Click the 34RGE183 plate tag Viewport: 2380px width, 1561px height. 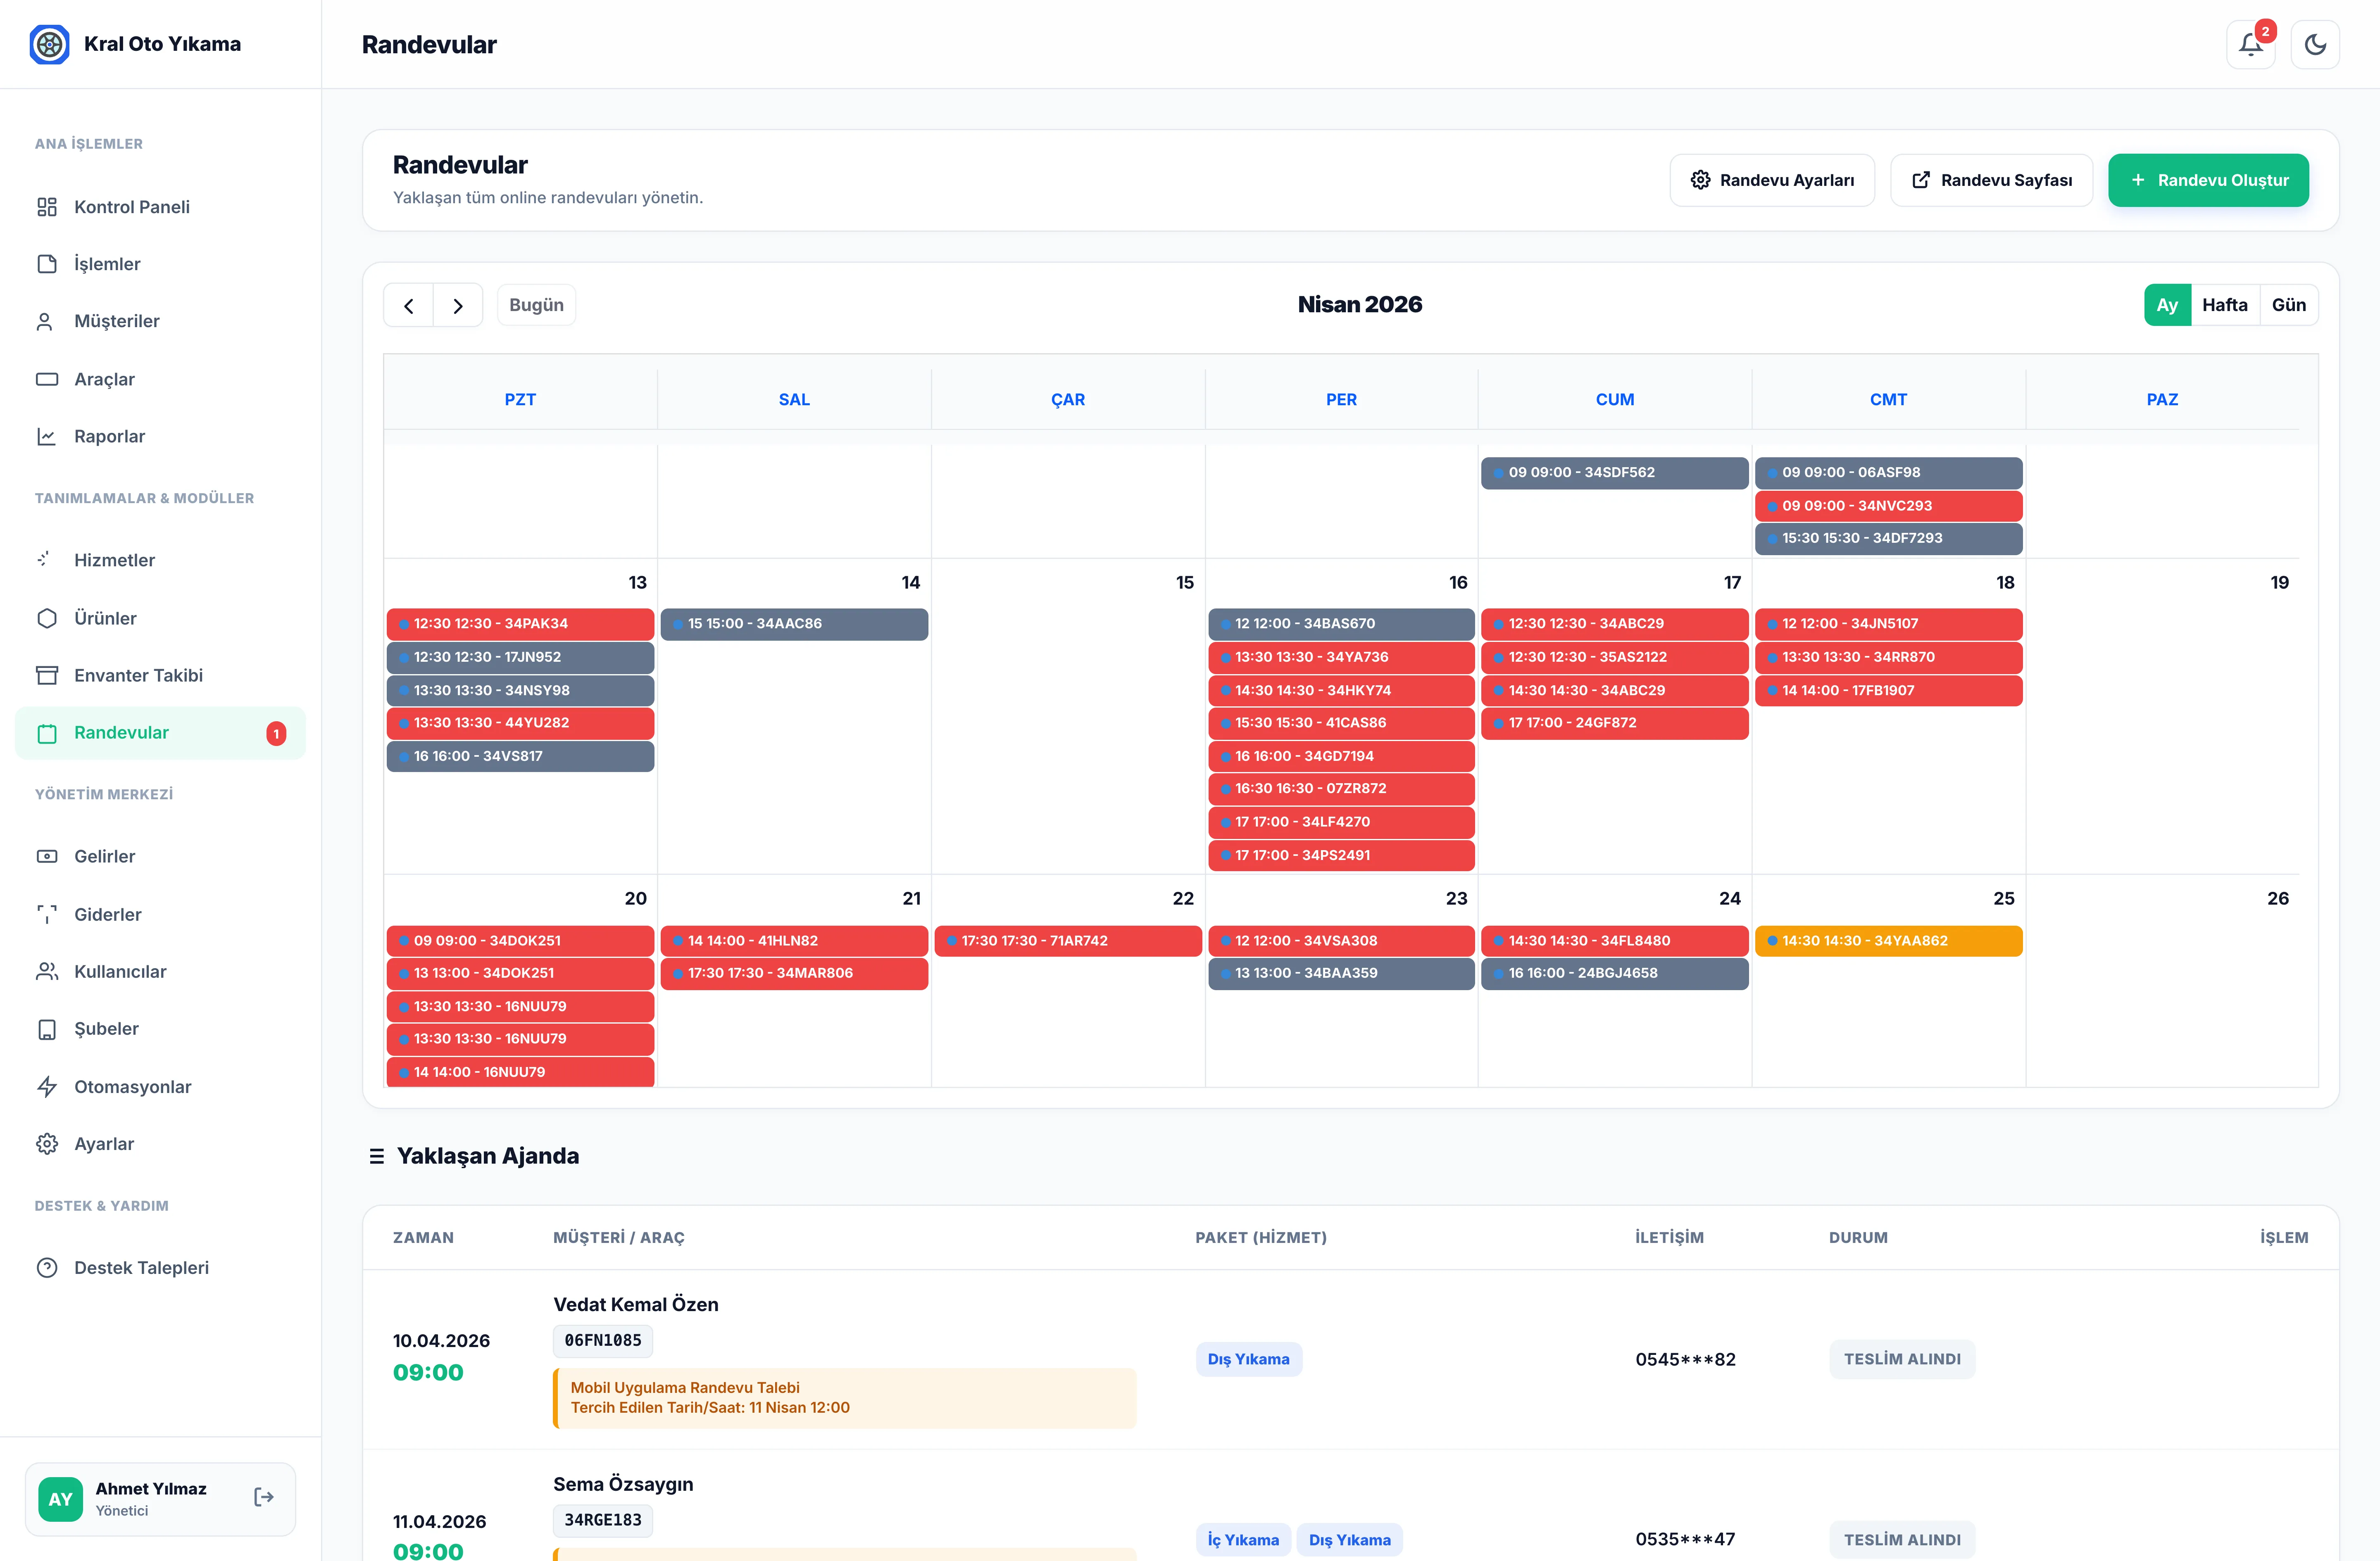coord(603,1521)
